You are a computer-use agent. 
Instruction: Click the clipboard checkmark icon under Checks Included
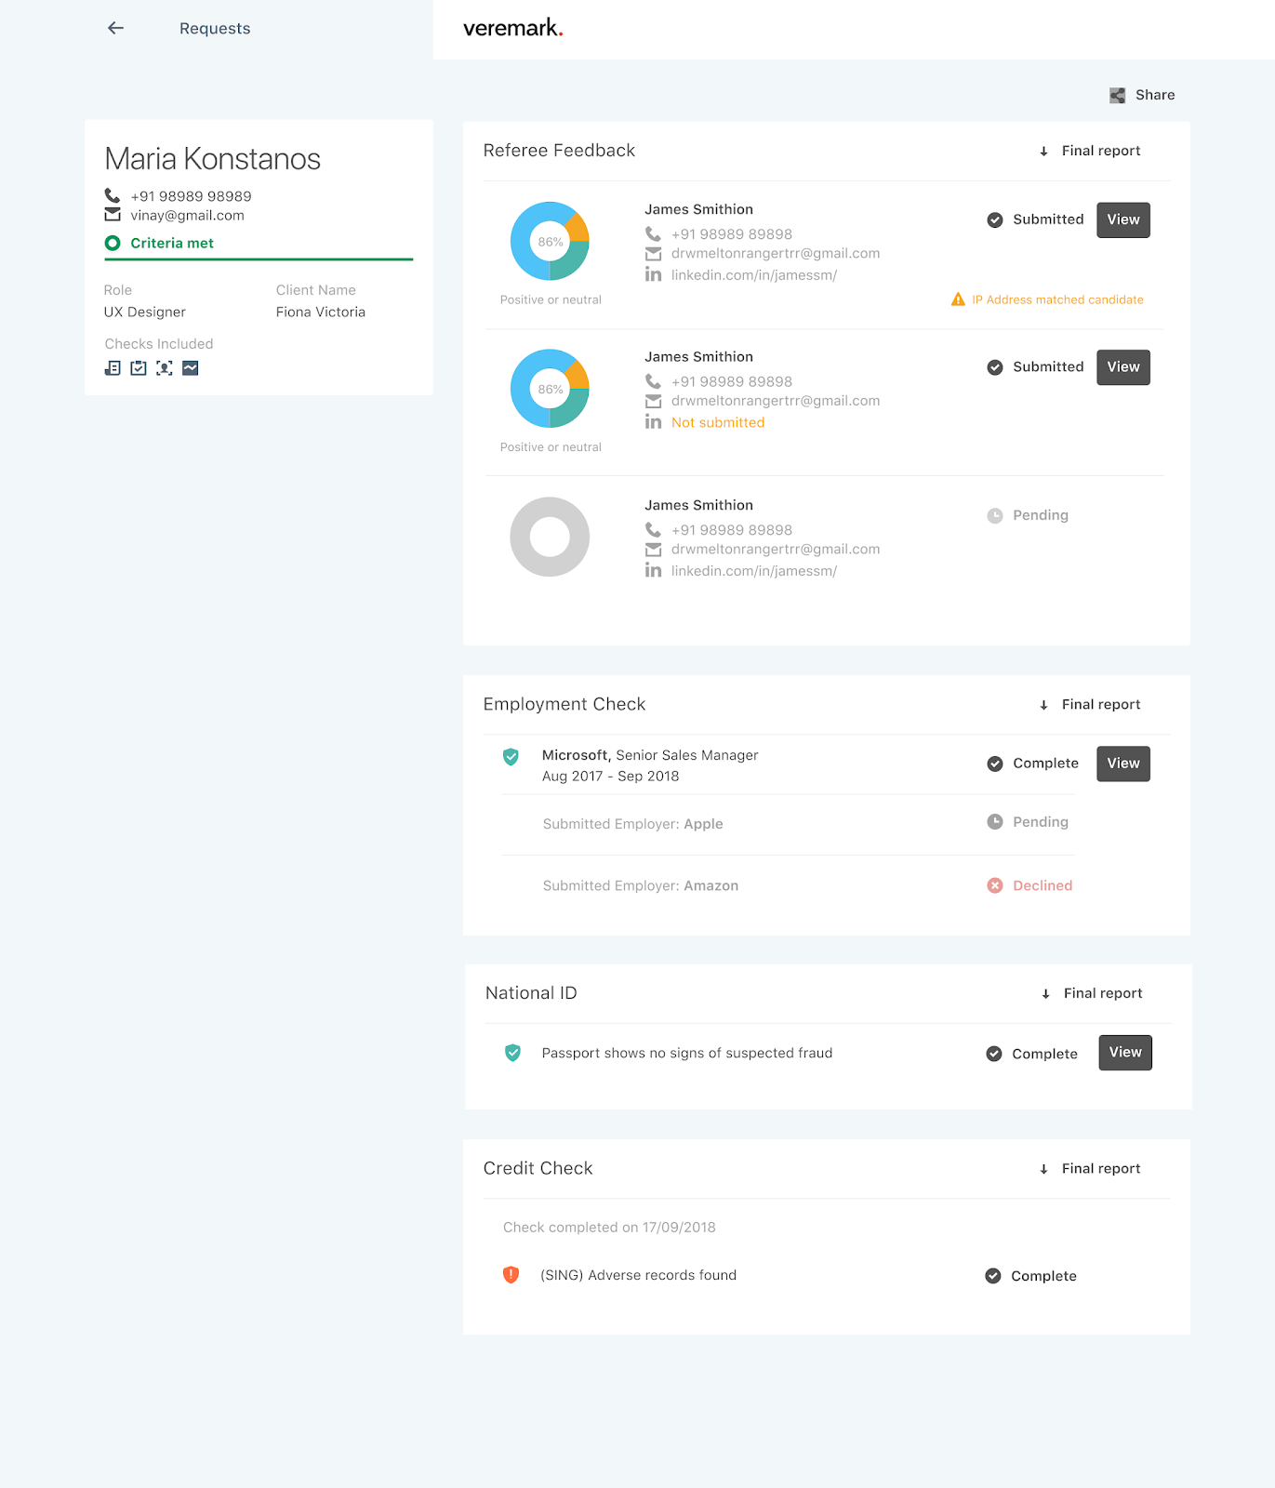[139, 368]
